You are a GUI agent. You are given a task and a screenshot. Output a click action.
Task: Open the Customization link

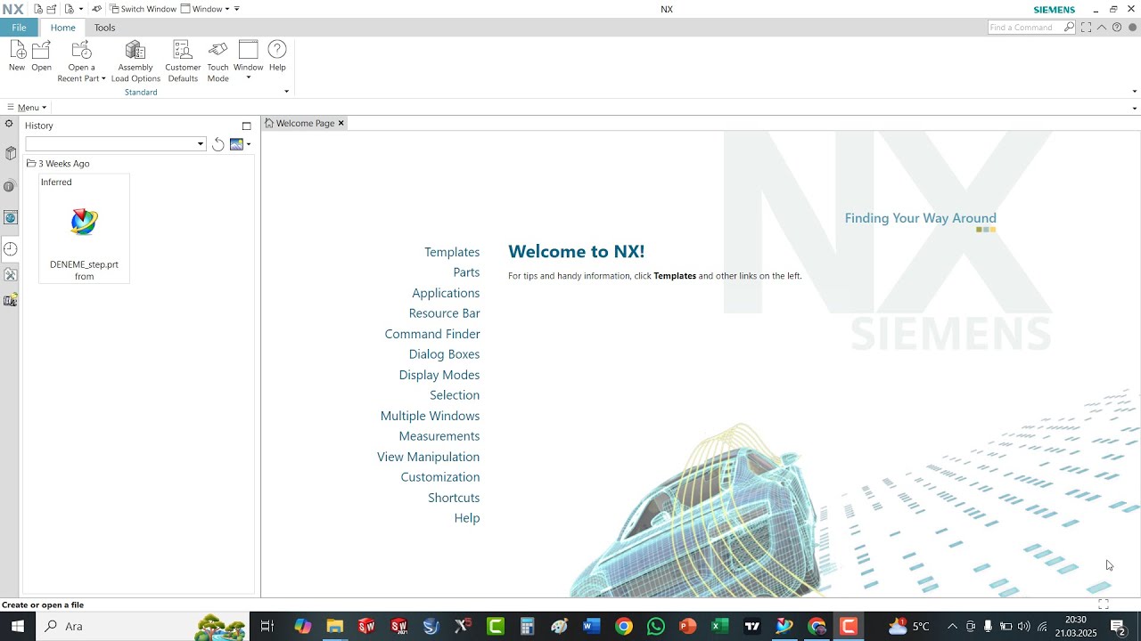[x=440, y=477]
